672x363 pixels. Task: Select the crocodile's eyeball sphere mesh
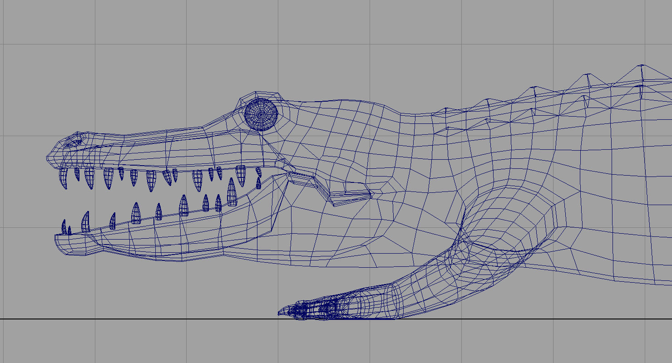click(261, 114)
